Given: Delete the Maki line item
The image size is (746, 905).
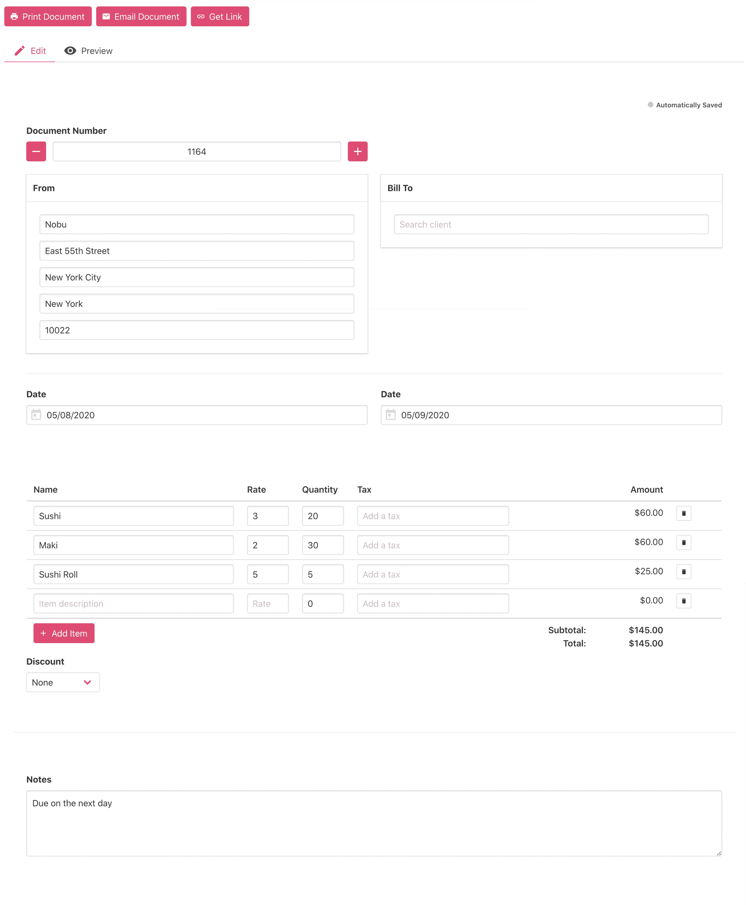Looking at the screenshot, I should (x=684, y=542).
